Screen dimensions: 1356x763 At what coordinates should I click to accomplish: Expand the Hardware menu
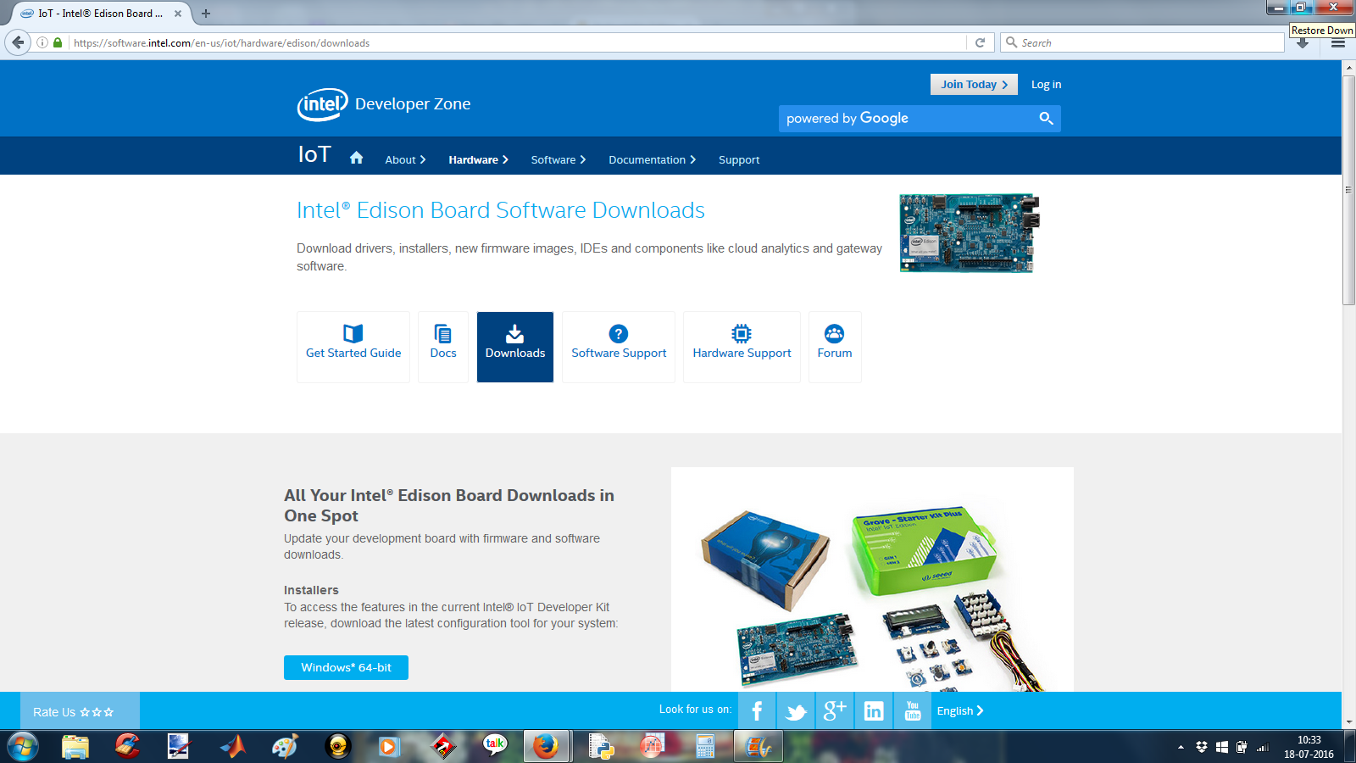(478, 159)
